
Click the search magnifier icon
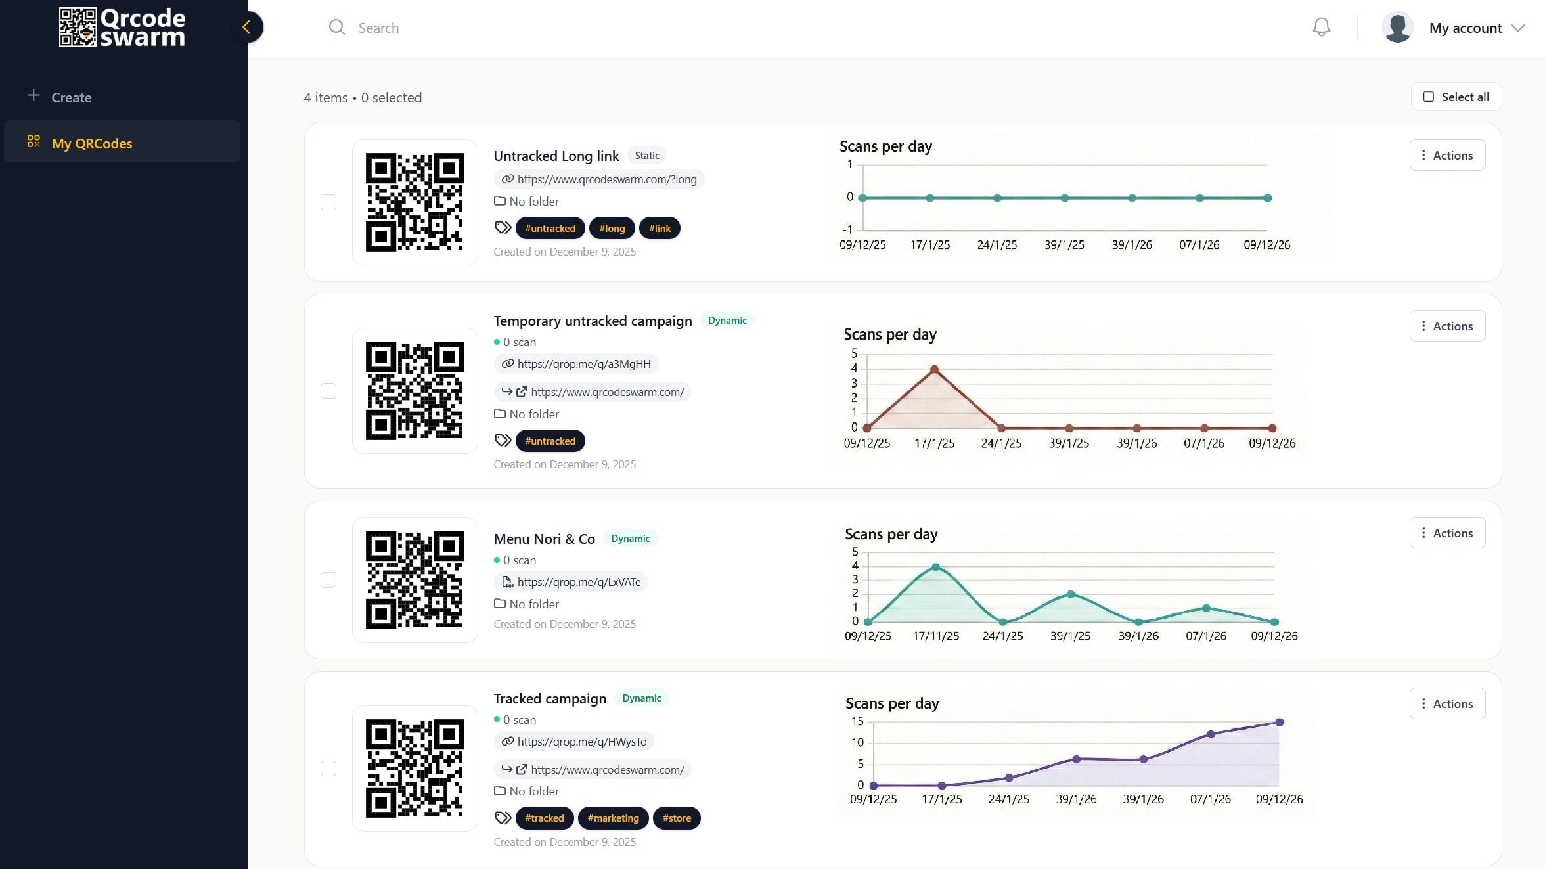336,27
